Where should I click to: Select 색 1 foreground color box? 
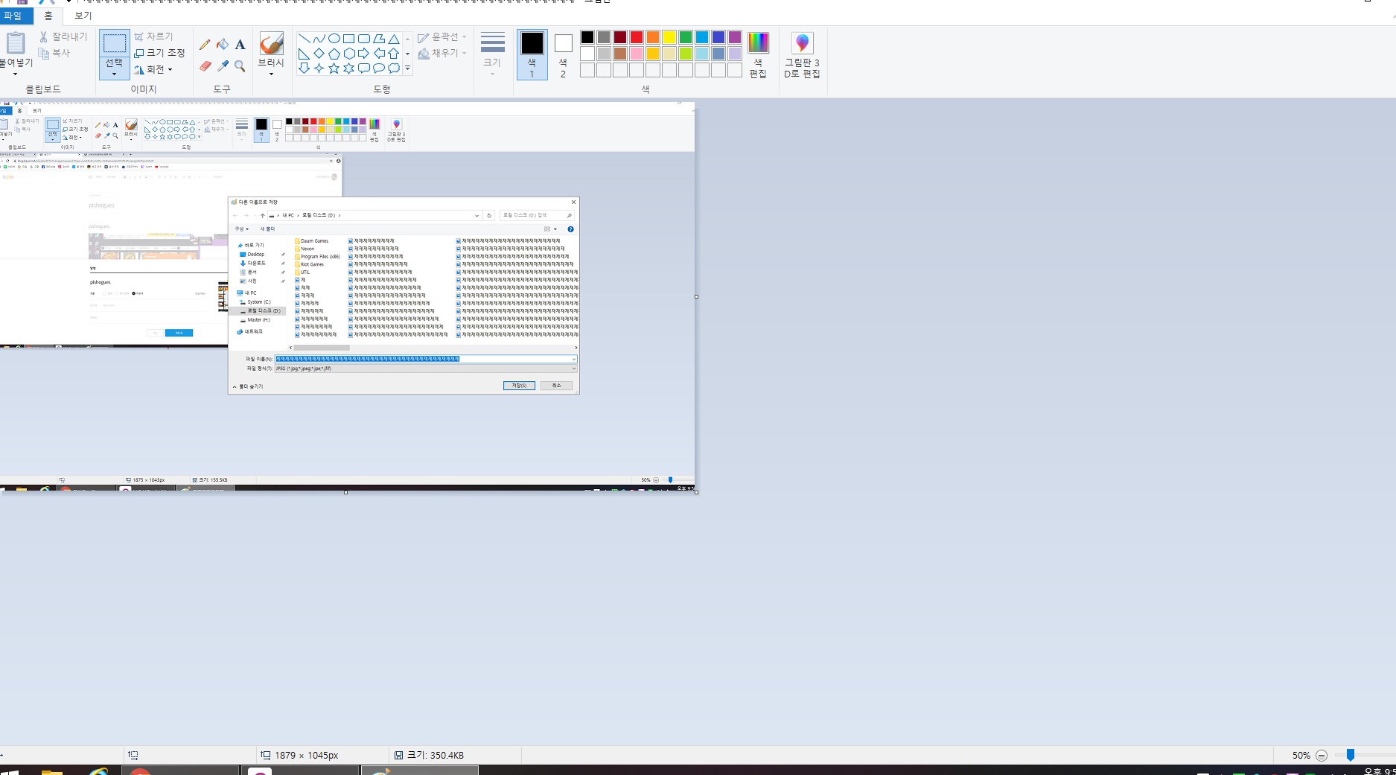(532, 54)
